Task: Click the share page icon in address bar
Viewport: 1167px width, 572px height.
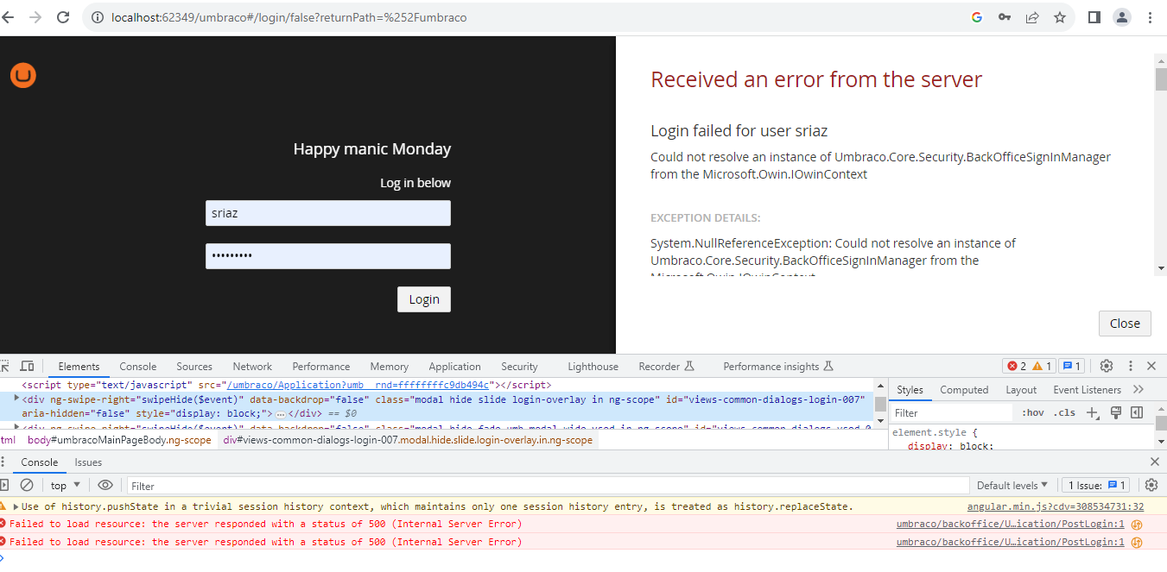Action: click(x=1032, y=17)
